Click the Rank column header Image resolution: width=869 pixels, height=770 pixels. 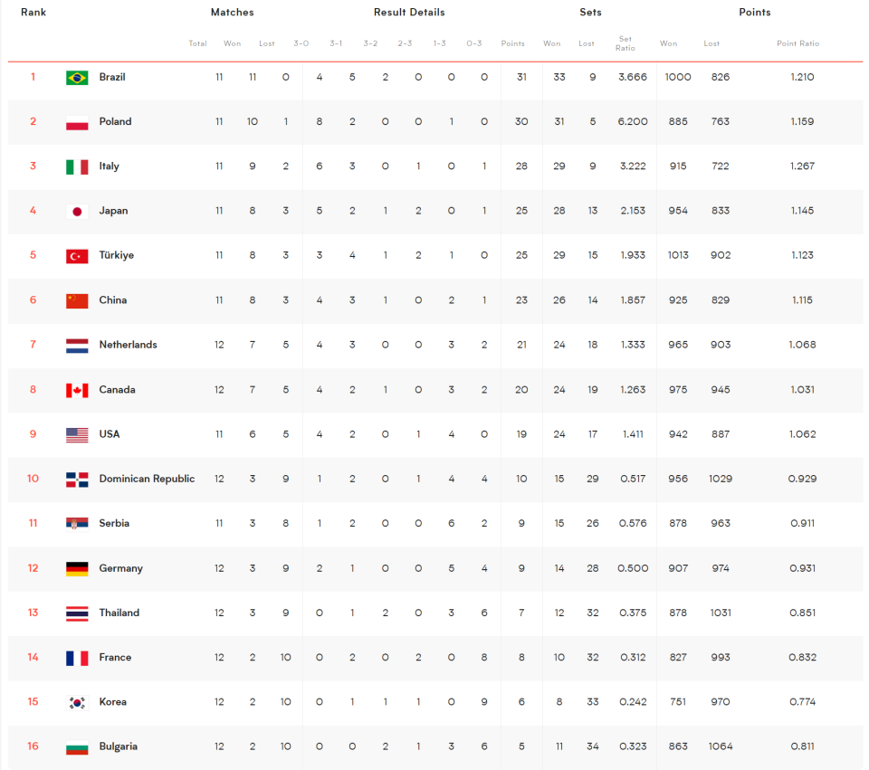(33, 12)
